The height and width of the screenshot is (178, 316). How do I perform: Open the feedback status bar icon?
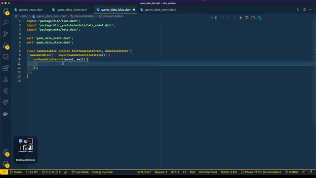click(x=304, y=172)
